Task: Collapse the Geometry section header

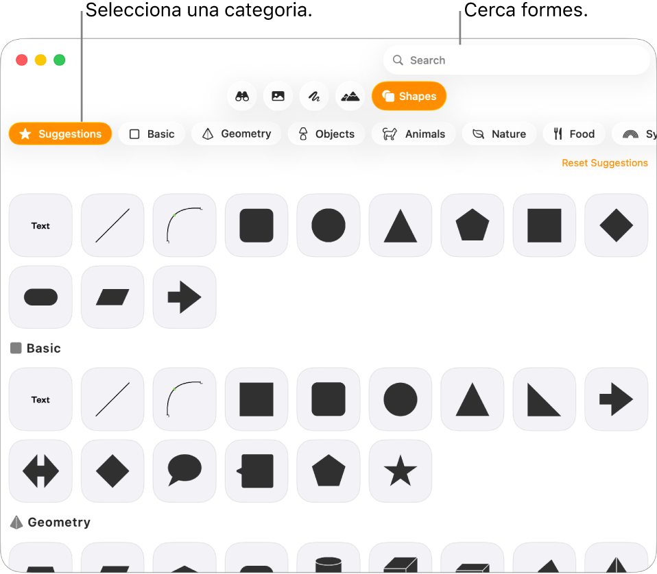Action: (49, 522)
